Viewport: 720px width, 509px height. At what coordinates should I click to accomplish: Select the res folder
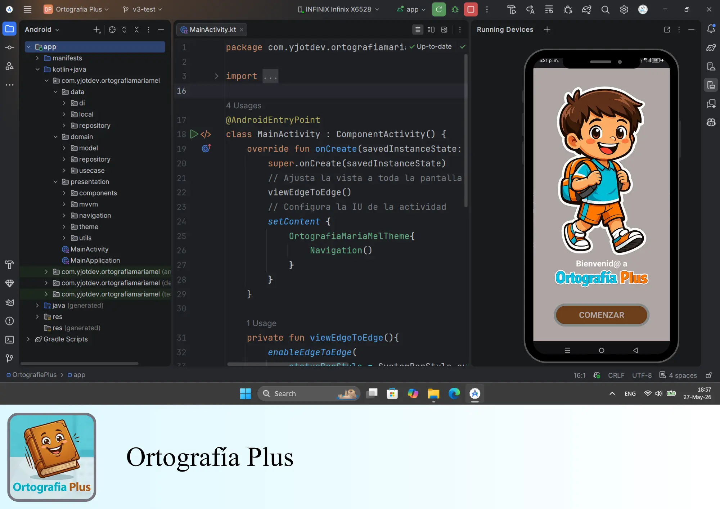57,317
